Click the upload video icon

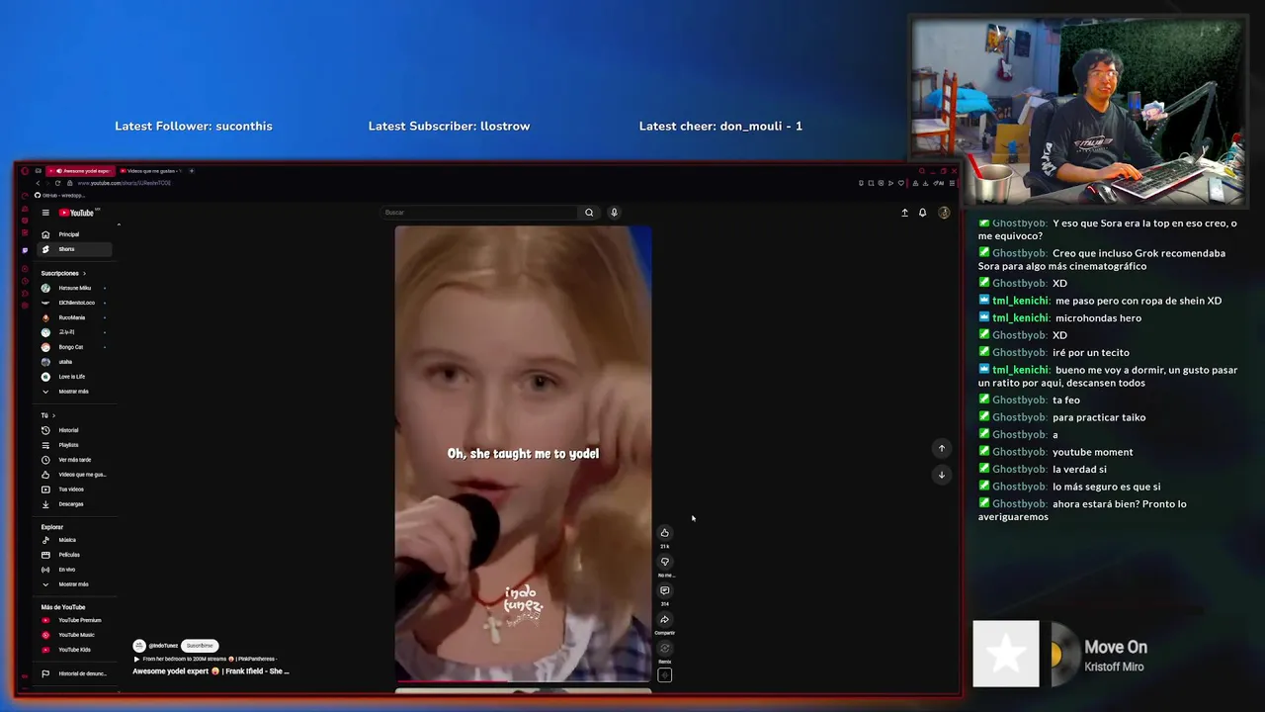coord(904,213)
